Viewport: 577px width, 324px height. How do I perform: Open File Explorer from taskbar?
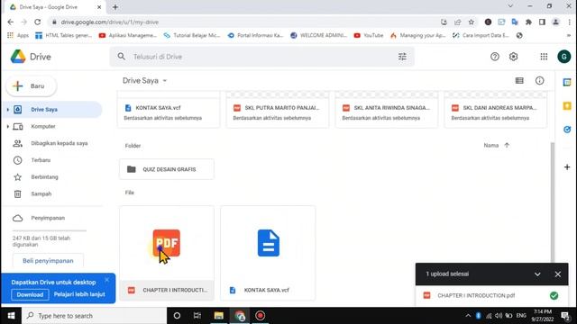tap(218, 316)
